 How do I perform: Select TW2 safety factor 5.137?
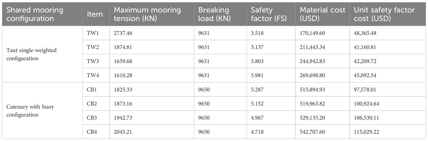click(257, 47)
